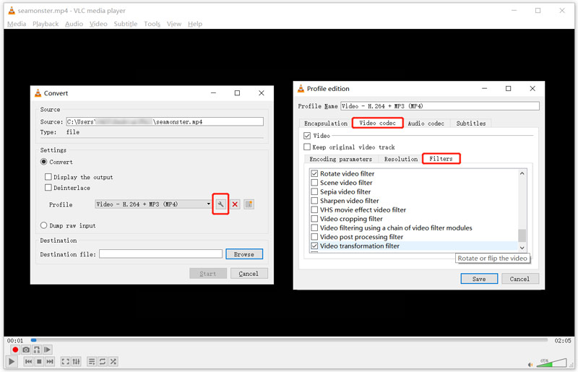
Task: Skip to next media track
Action: [50, 362]
